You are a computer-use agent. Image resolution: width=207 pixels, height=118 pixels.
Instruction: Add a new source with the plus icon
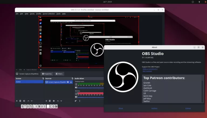coord(46,101)
